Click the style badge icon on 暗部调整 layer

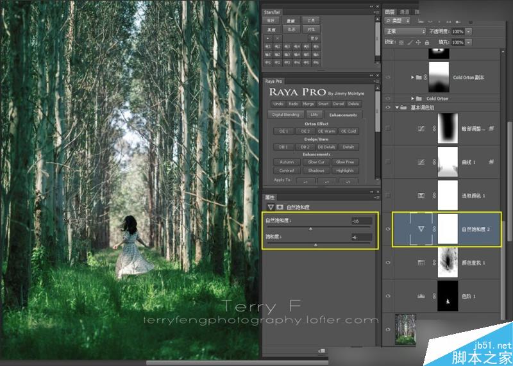coord(491,129)
